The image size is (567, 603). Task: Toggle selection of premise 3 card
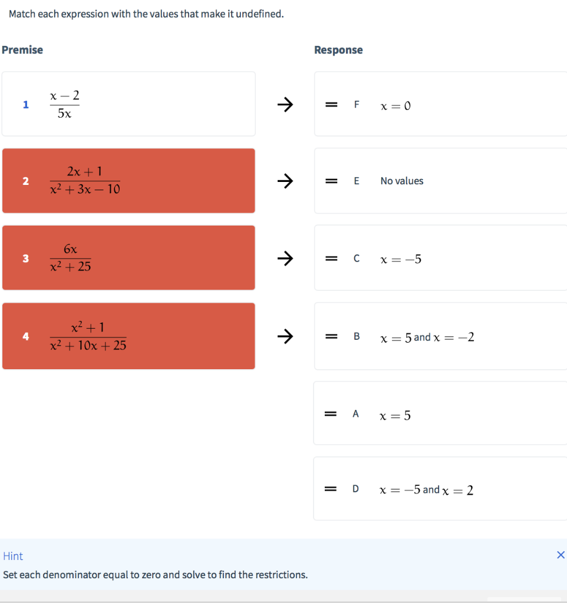pos(128,258)
